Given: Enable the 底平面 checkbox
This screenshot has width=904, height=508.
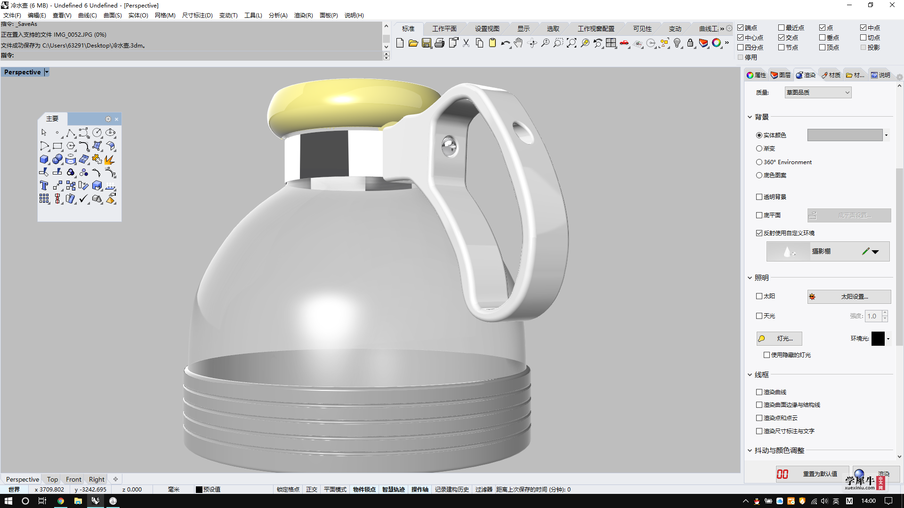Looking at the screenshot, I should click(759, 215).
